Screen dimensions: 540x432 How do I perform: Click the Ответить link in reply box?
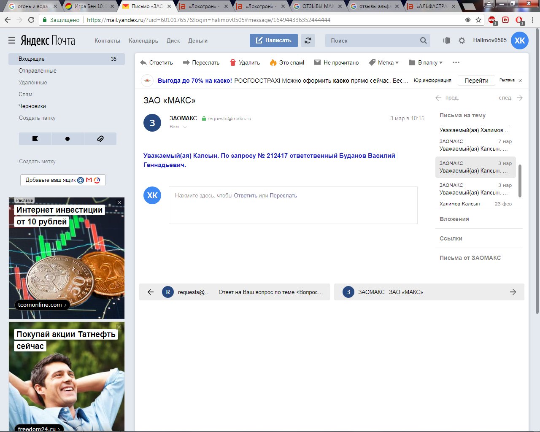246,196
